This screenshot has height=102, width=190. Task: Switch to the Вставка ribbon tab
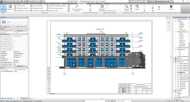coord(32,4)
